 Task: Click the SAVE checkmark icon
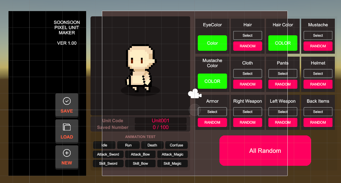pos(67,101)
